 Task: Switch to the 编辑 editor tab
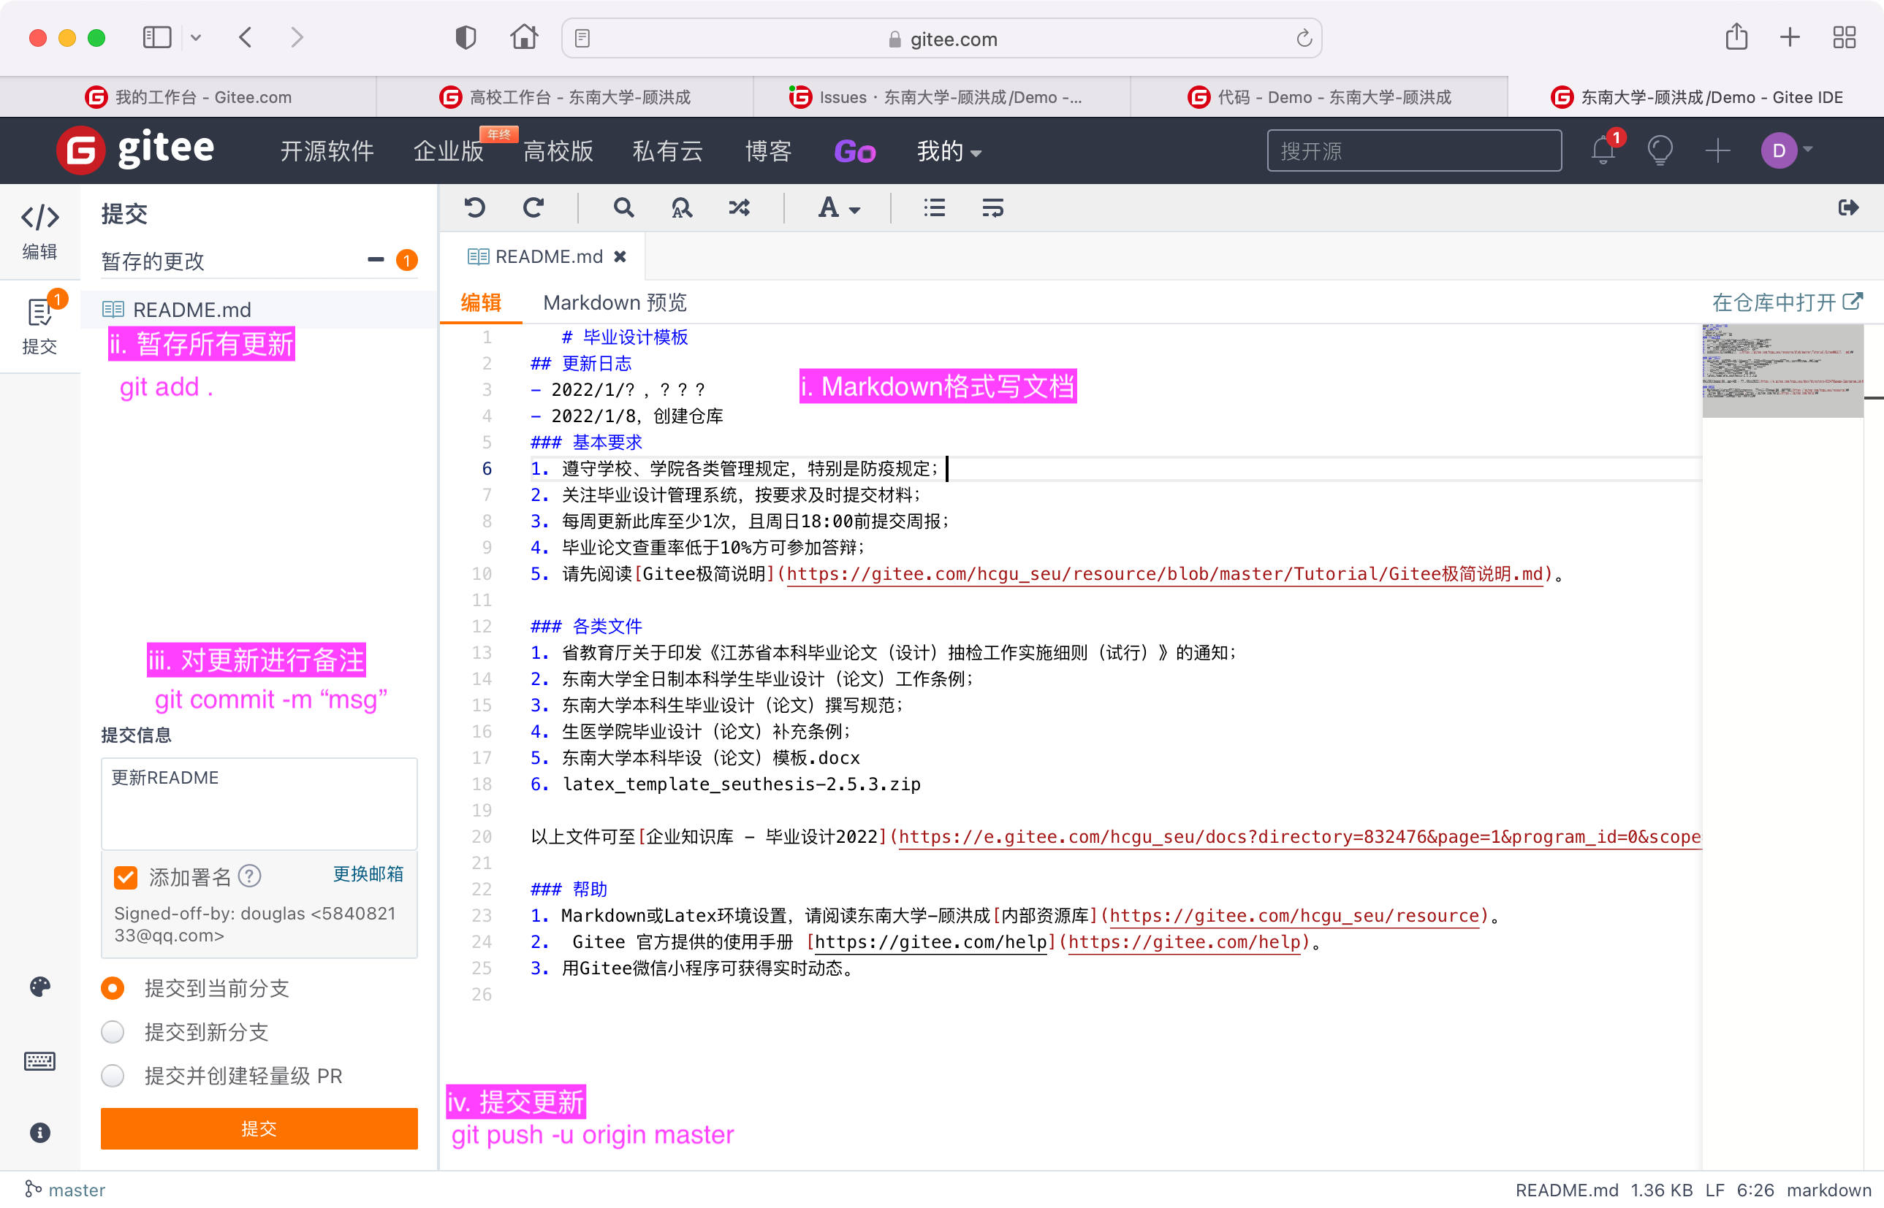click(481, 303)
